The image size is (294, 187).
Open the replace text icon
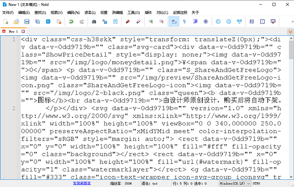(x=105, y=21)
